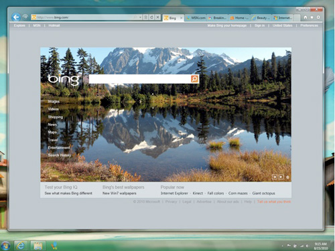Refresh the page with the reload icon
335x251 pixels.
coord(151,17)
